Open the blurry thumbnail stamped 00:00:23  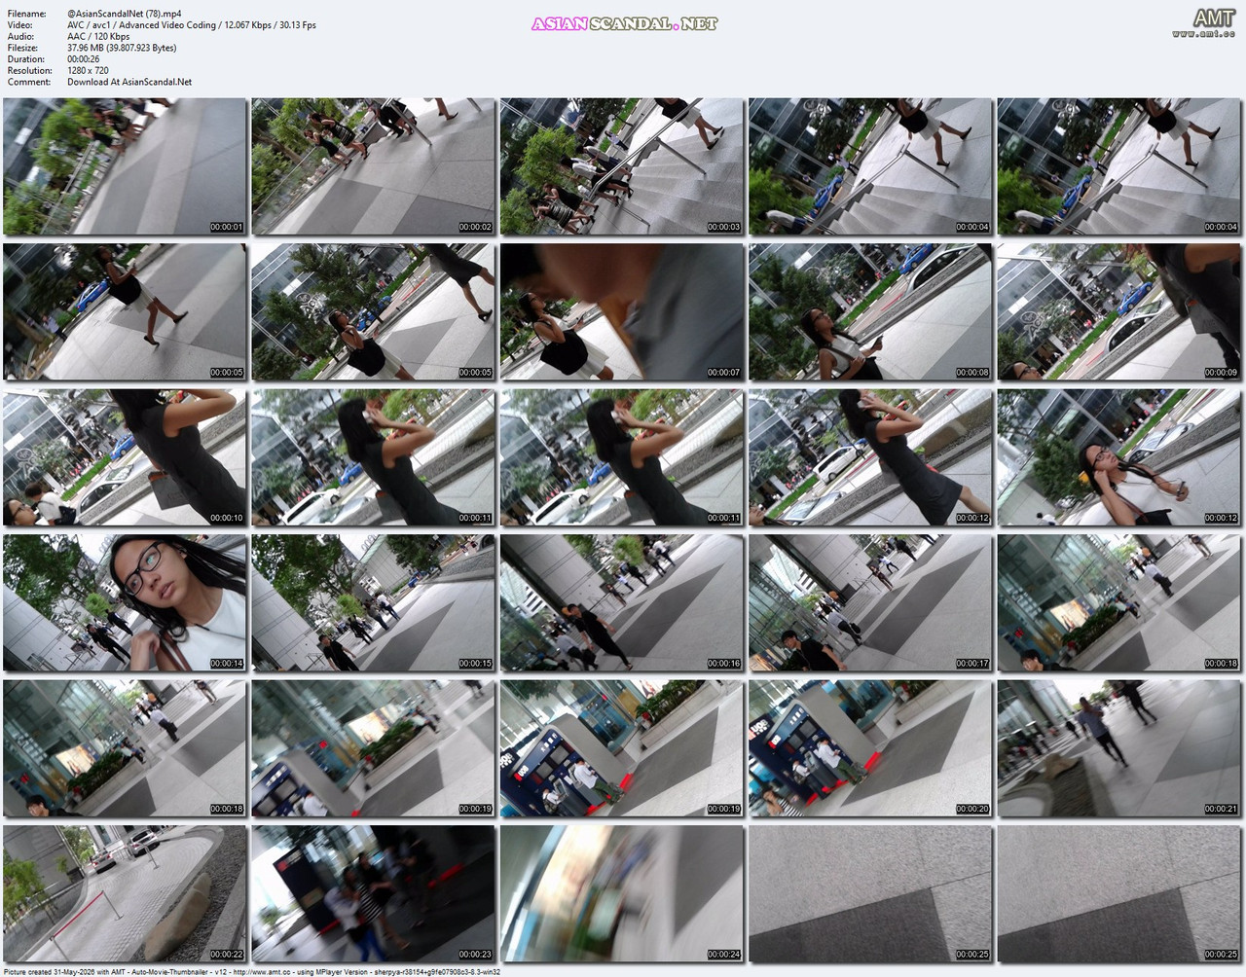374,894
